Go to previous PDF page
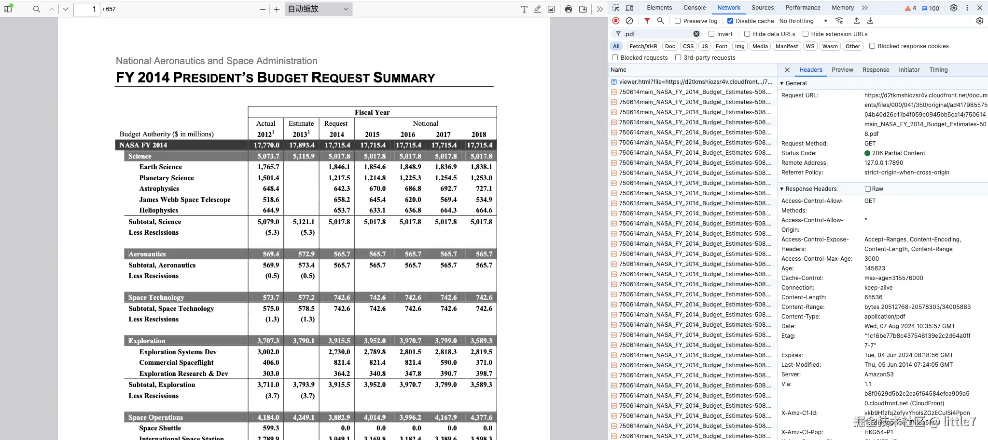The image size is (988, 440). 52,9
